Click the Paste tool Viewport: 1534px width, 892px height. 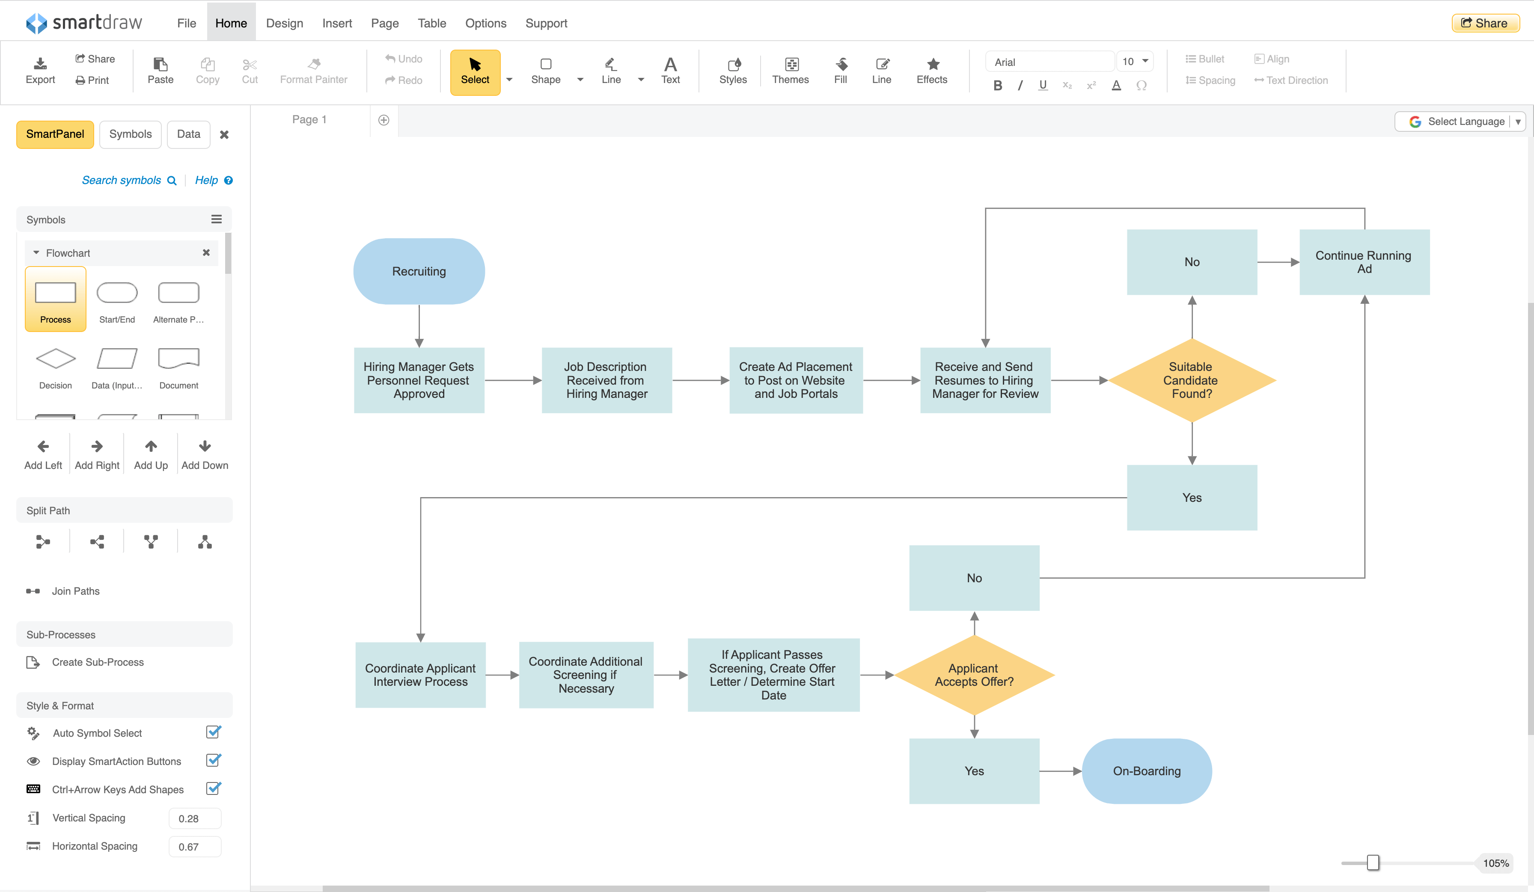(x=160, y=71)
